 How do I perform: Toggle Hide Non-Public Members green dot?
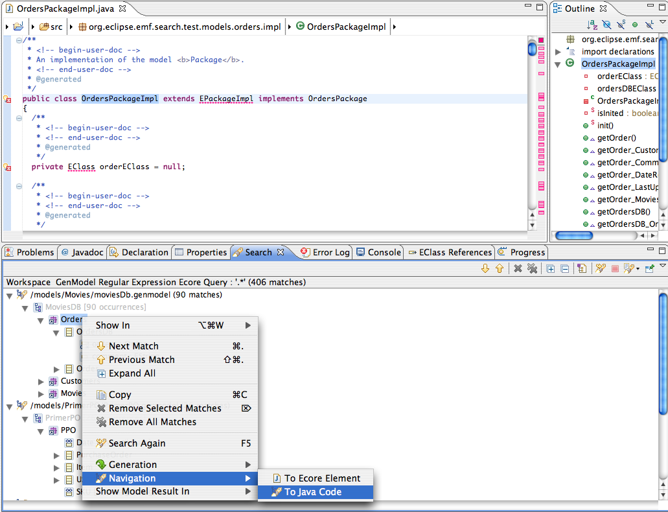[x=635, y=25]
